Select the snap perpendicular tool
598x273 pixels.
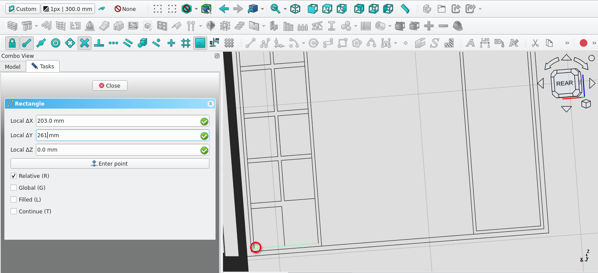(x=99, y=43)
